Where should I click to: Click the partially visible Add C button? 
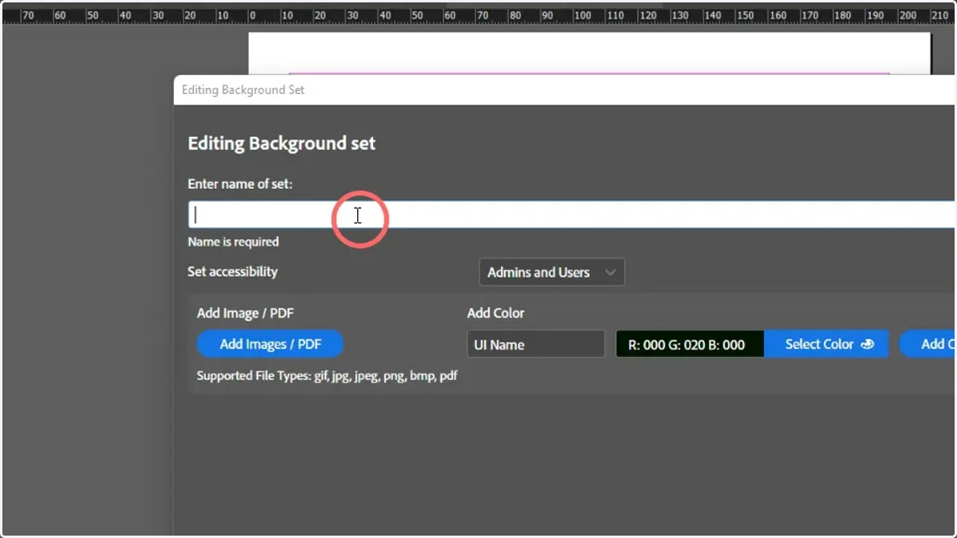pos(929,344)
